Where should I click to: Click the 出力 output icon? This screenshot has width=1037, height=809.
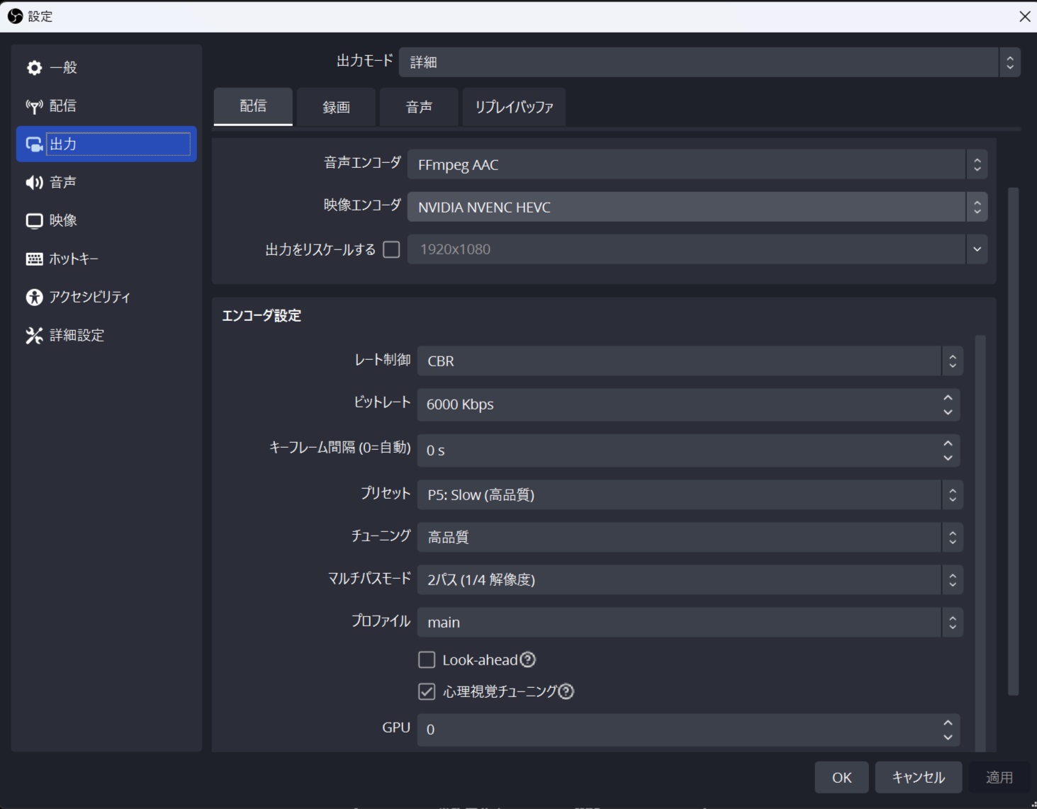[34, 144]
